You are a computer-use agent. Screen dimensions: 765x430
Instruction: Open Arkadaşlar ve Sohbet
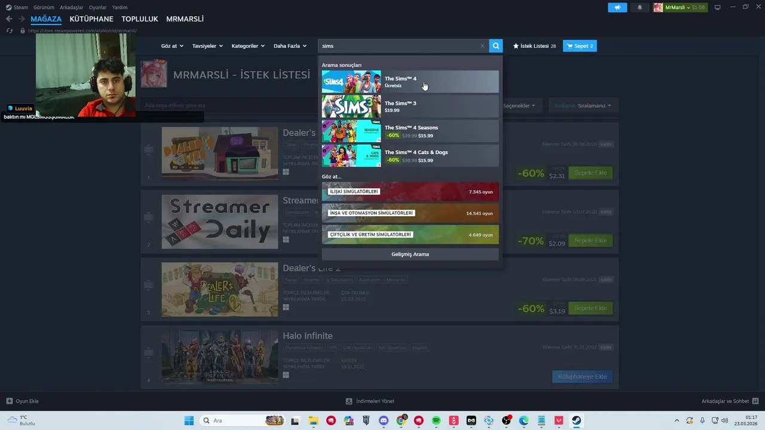[x=730, y=401]
